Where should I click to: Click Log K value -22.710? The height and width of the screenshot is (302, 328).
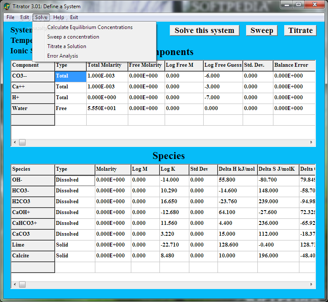[x=174, y=246]
